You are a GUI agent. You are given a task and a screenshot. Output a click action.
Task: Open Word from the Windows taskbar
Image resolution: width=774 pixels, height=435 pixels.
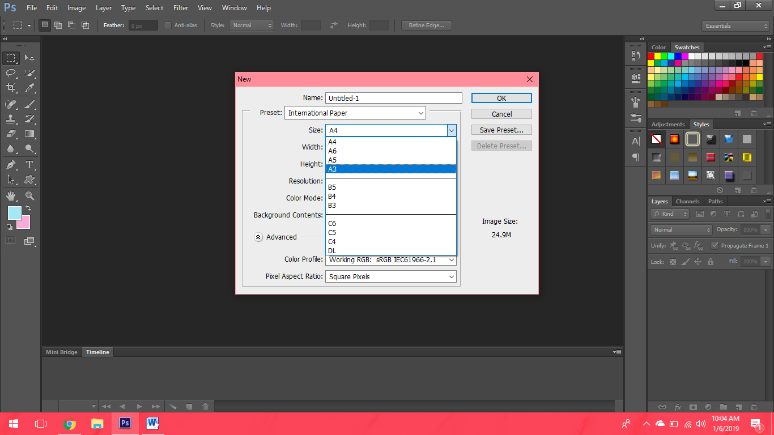point(152,423)
